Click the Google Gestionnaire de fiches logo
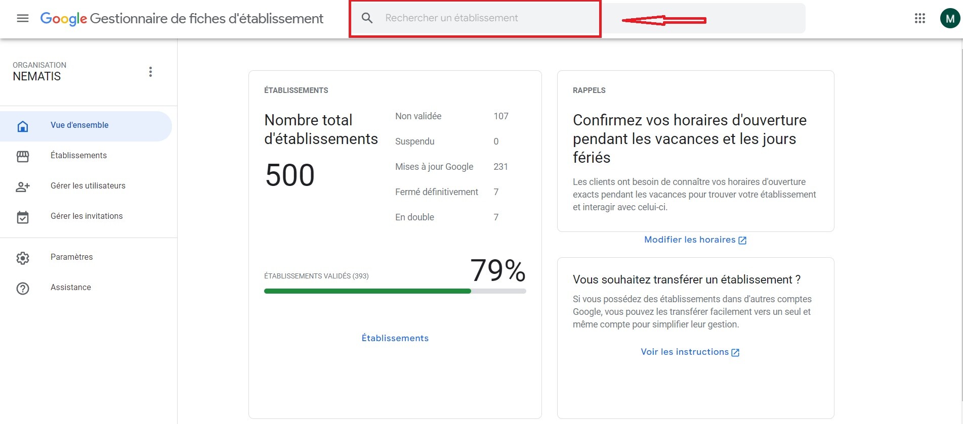963x424 pixels. click(181, 19)
